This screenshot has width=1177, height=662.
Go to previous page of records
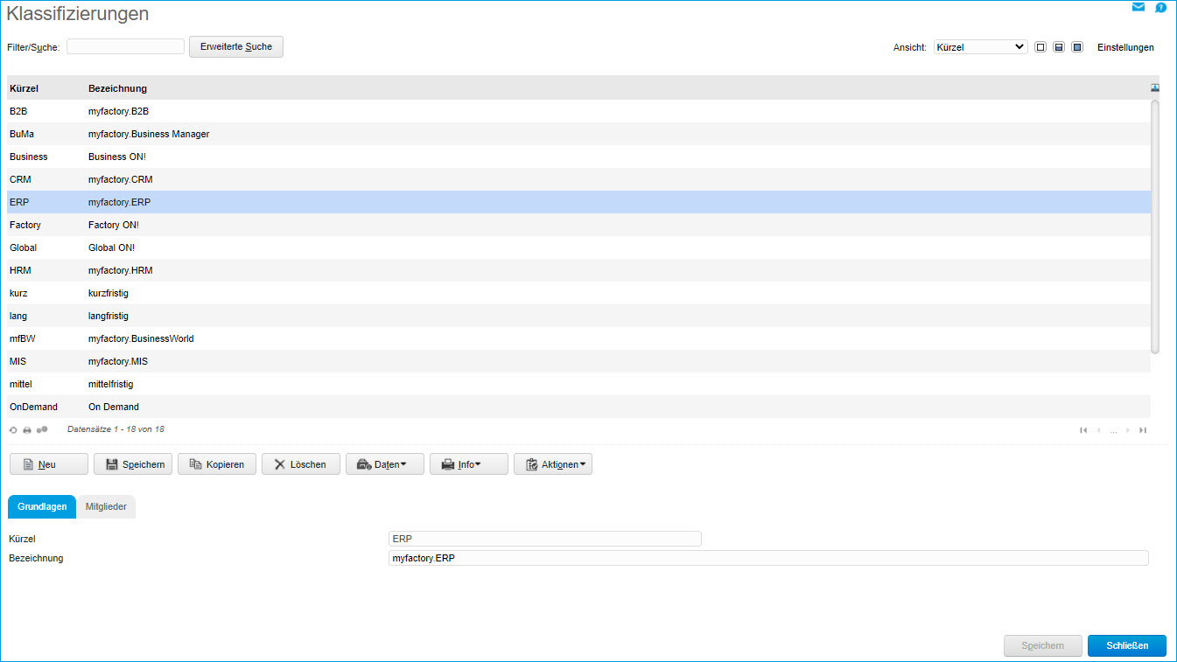pos(1099,430)
